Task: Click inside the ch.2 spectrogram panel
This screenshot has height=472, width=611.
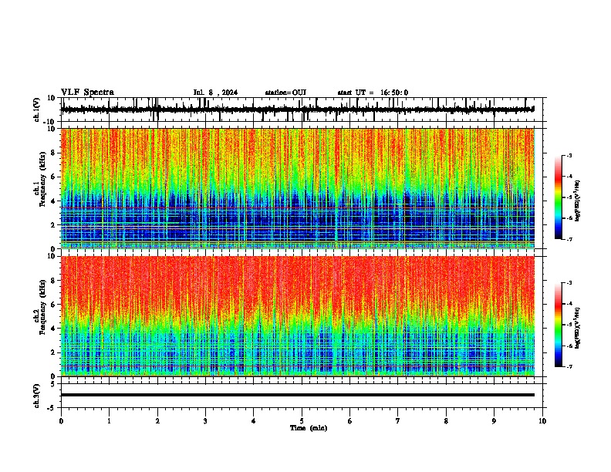Action: tap(298, 316)
